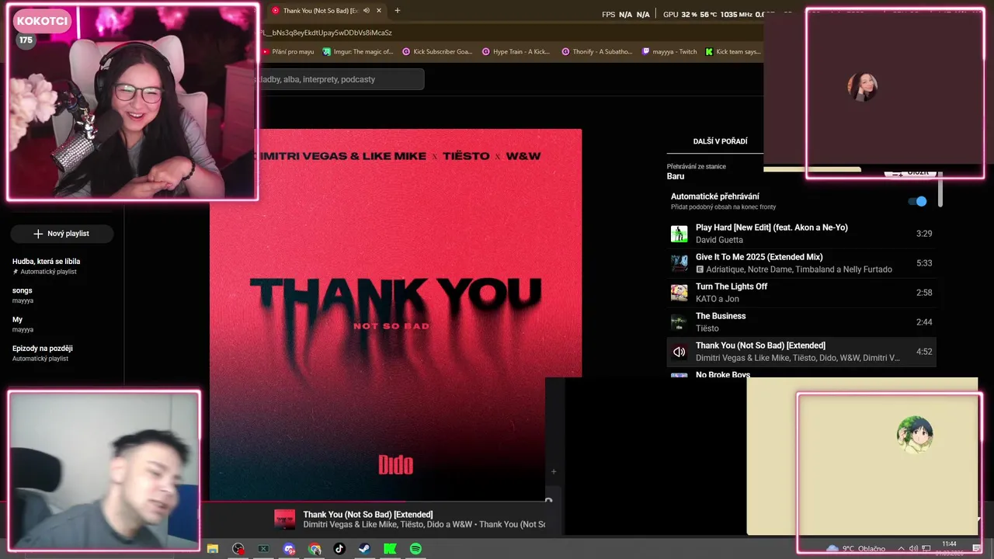Open mayyya Twitch bookmark
This screenshot has height=559, width=994.
tap(669, 52)
